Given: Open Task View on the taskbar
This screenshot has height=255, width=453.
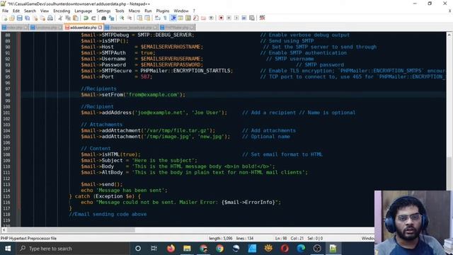Looking at the screenshot, I should (x=154, y=249).
